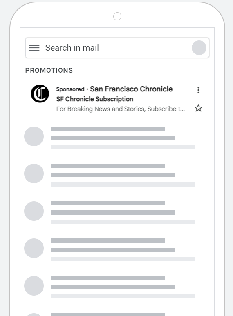
Task: Select fourth placeholder email avatar circle
Action: pos(34,248)
